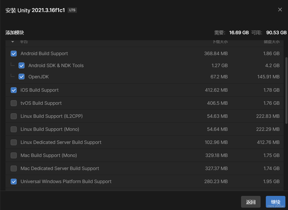Click the 返回 (Back) button
288x210 pixels.
click(x=251, y=202)
